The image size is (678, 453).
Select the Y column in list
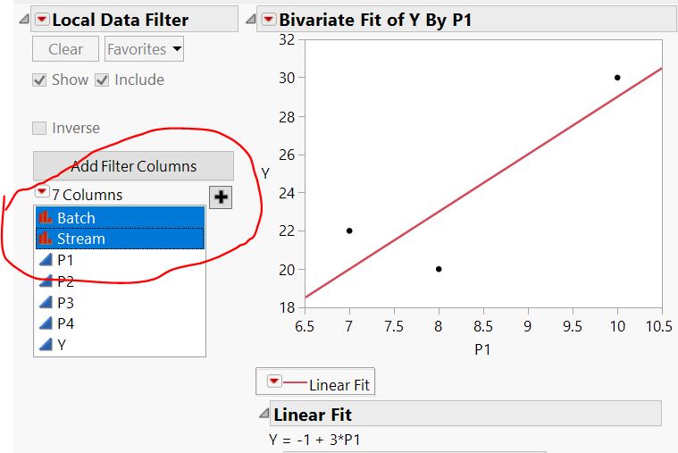[x=63, y=344]
